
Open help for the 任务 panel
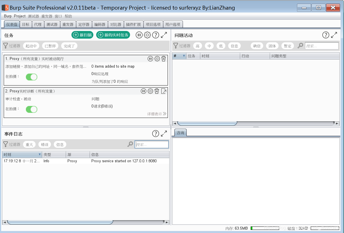click(x=155, y=35)
